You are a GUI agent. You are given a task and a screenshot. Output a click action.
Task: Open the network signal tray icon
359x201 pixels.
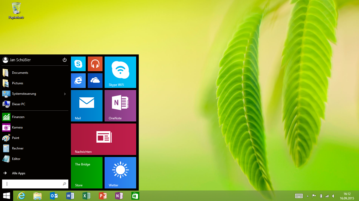click(327, 196)
